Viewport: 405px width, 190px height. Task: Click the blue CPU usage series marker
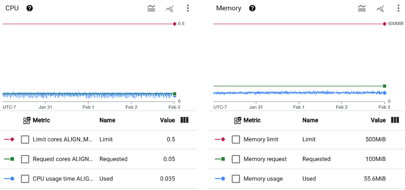coord(9,179)
